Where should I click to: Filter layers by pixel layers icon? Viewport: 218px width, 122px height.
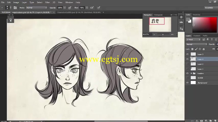tap(204, 39)
